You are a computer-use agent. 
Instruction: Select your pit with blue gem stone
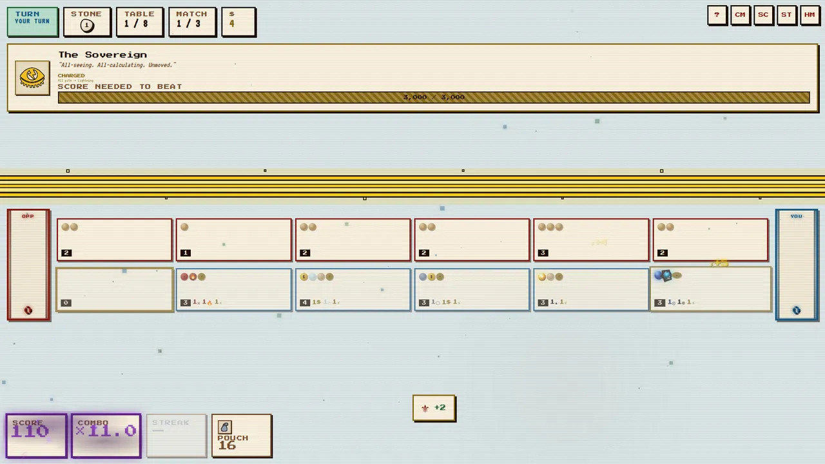[711, 289]
